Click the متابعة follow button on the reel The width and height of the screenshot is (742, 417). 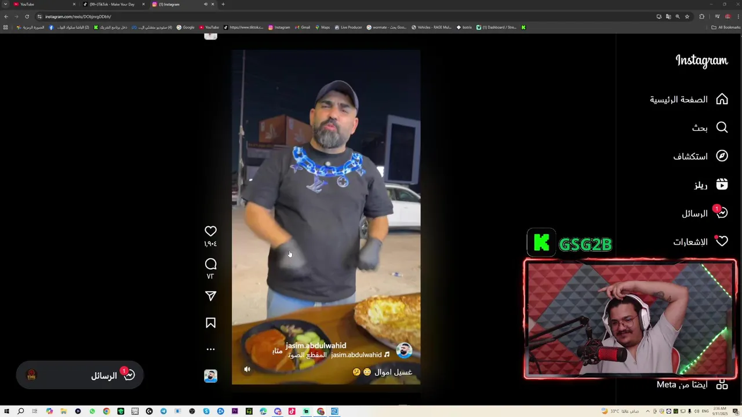[x=278, y=351]
